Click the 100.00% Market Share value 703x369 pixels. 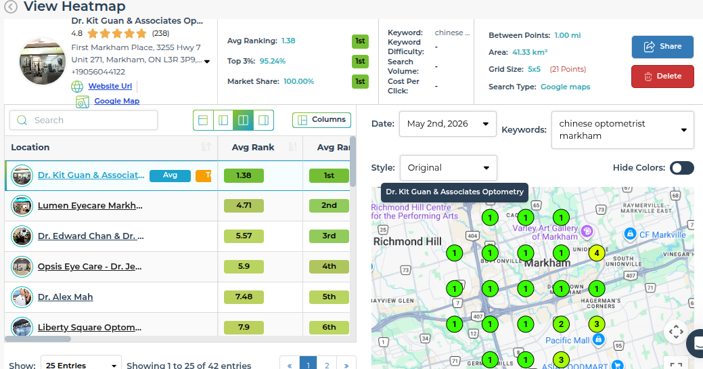tap(298, 82)
